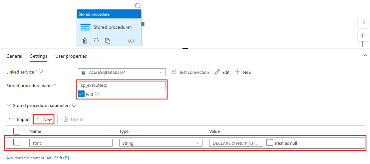
Task: Delete the Stored procedure1 activity via trash icon
Action: 85,41
